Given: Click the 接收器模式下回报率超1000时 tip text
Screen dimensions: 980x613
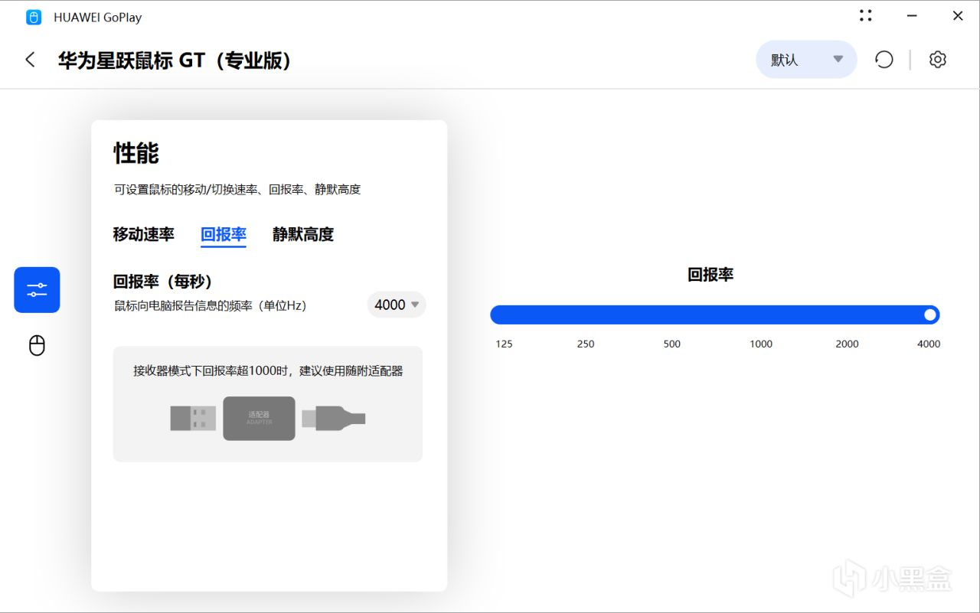Looking at the screenshot, I should pyautogui.click(x=268, y=371).
